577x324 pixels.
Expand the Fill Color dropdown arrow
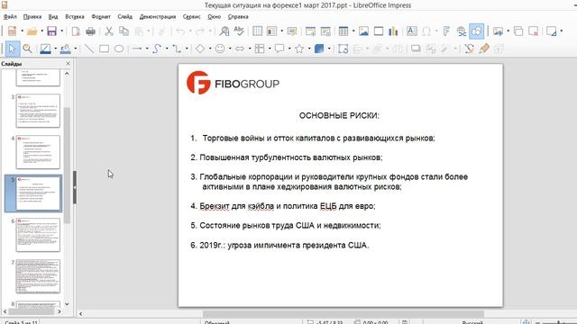point(76,49)
